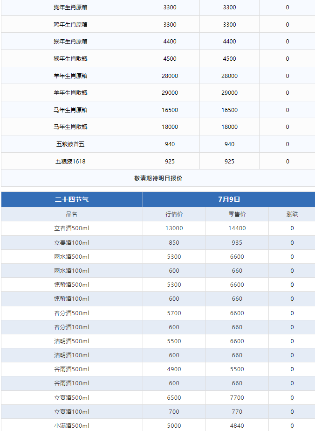The width and height of the screenshot is (315, 431).
Task: Select the 羊年生肖散瓶 name cell
Action: (70, 92)
